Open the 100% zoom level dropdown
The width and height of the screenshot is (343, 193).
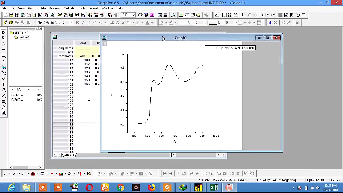133,15
